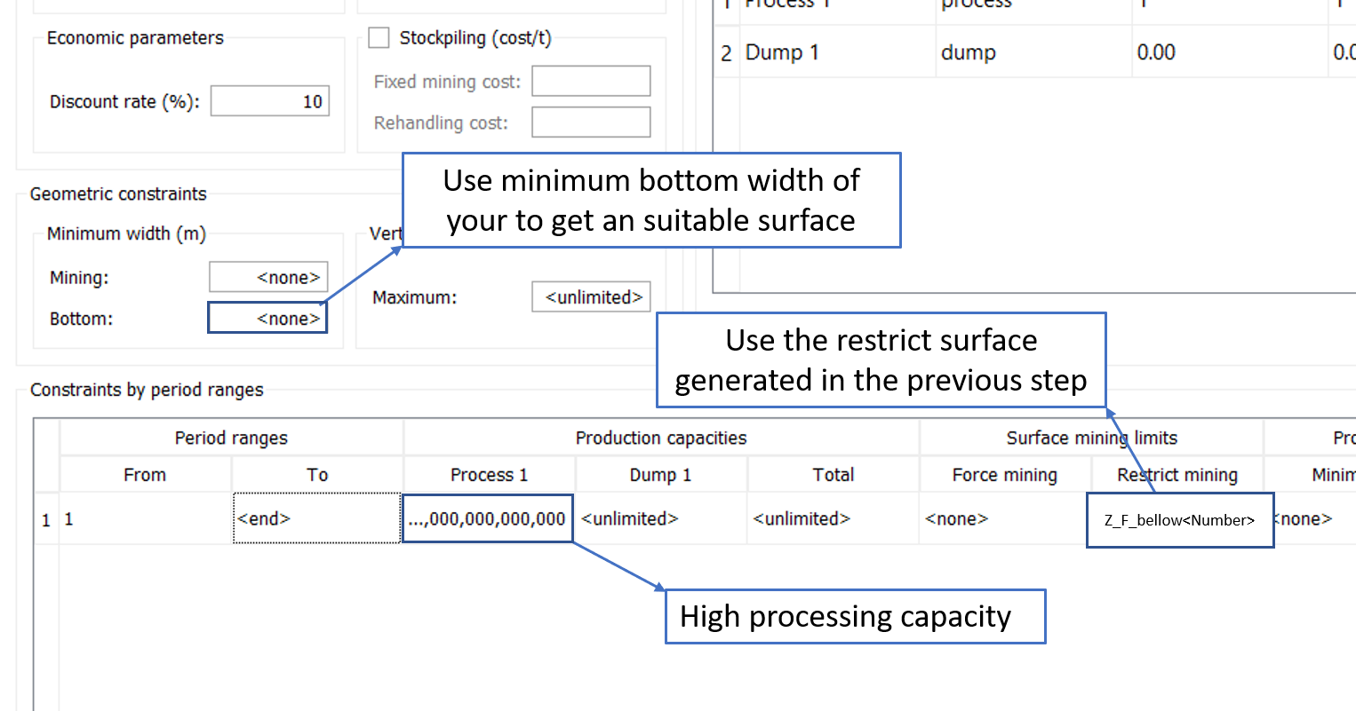Enable the Stockpiling (cost/t) checkbox
This screenshot has width=1356, height=711.
click(x=379, y=38)
